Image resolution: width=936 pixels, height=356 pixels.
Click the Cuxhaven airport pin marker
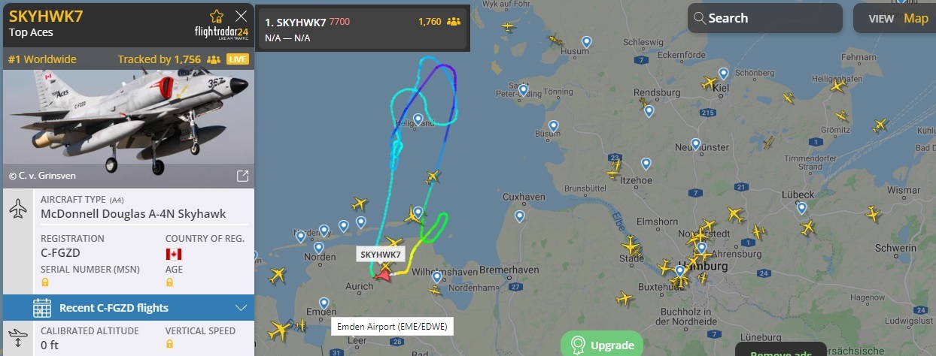pyautogui.click(x=519, y=216)
